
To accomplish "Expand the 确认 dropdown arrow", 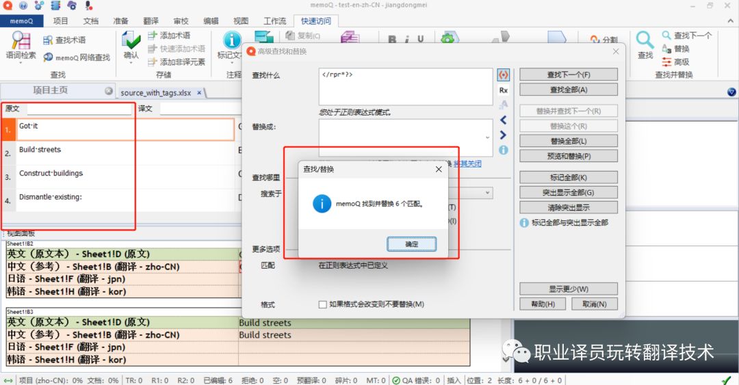I will click(131, 63).
